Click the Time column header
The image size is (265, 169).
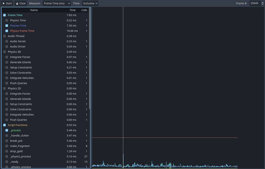coord(72,10)
